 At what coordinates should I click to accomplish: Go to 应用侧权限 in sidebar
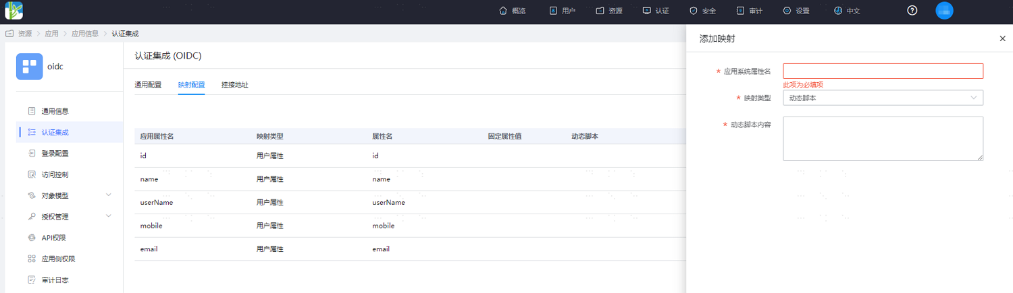pos(58,259)
